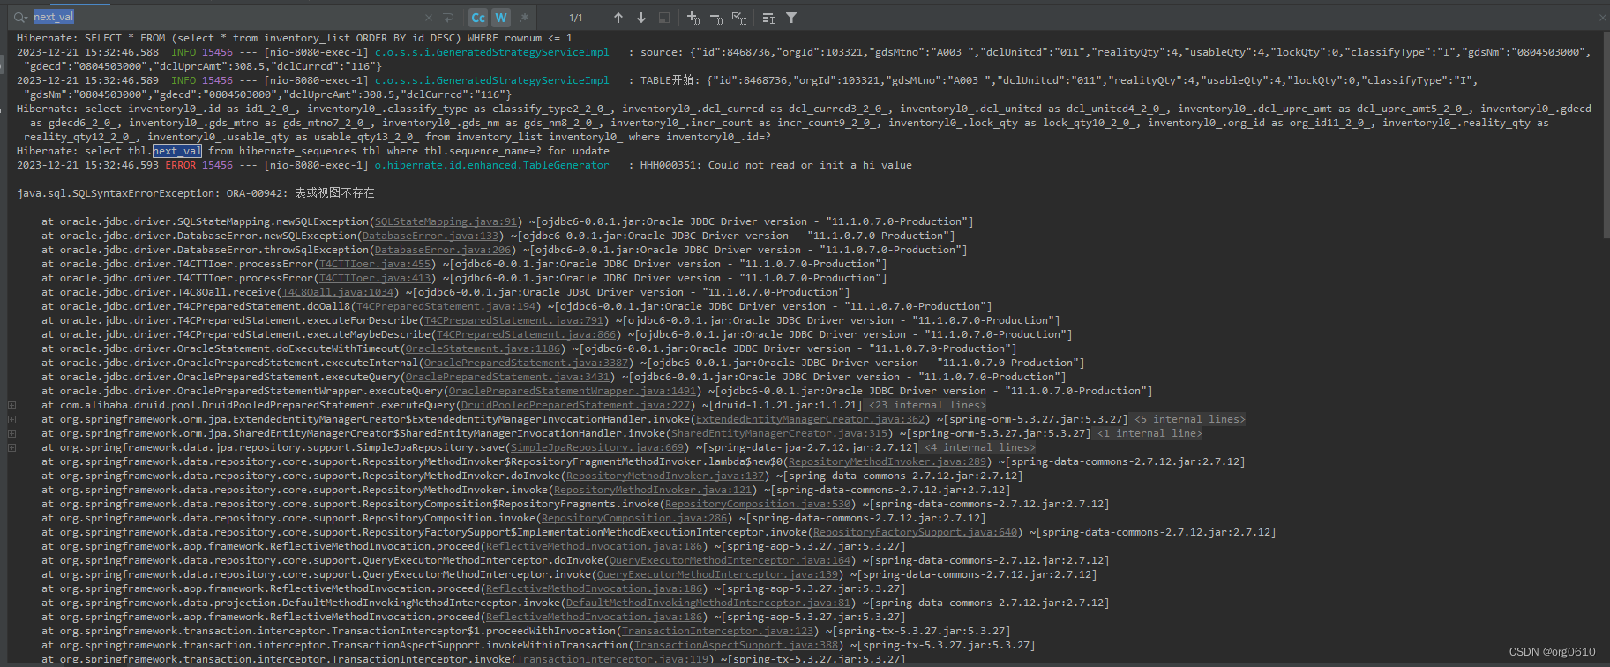Open OraclePreparedStatementWrapper.java:1491 link

click(573, 392)
